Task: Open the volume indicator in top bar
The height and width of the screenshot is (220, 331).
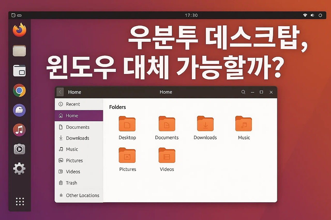Action: coord(312,15)
